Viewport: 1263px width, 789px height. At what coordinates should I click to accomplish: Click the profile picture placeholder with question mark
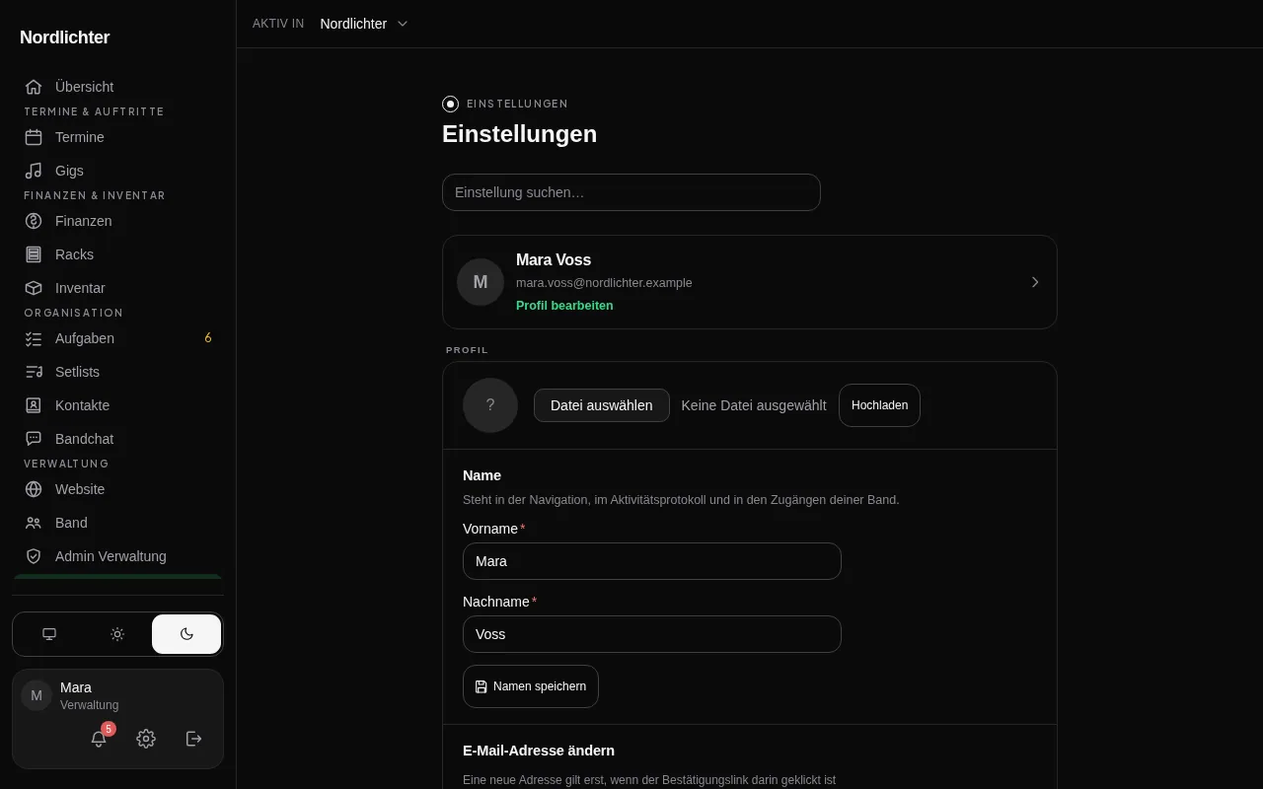[490, 405]
